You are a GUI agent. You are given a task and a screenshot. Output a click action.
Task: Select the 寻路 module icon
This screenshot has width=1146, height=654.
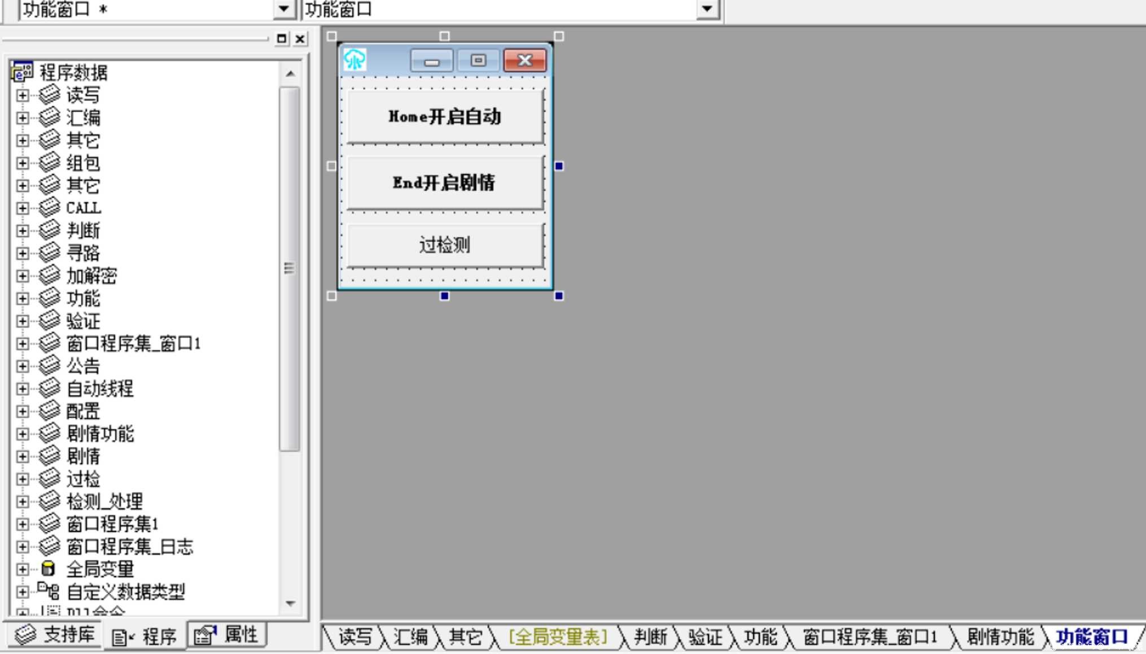pyautogui.click(x=50, y=252)
